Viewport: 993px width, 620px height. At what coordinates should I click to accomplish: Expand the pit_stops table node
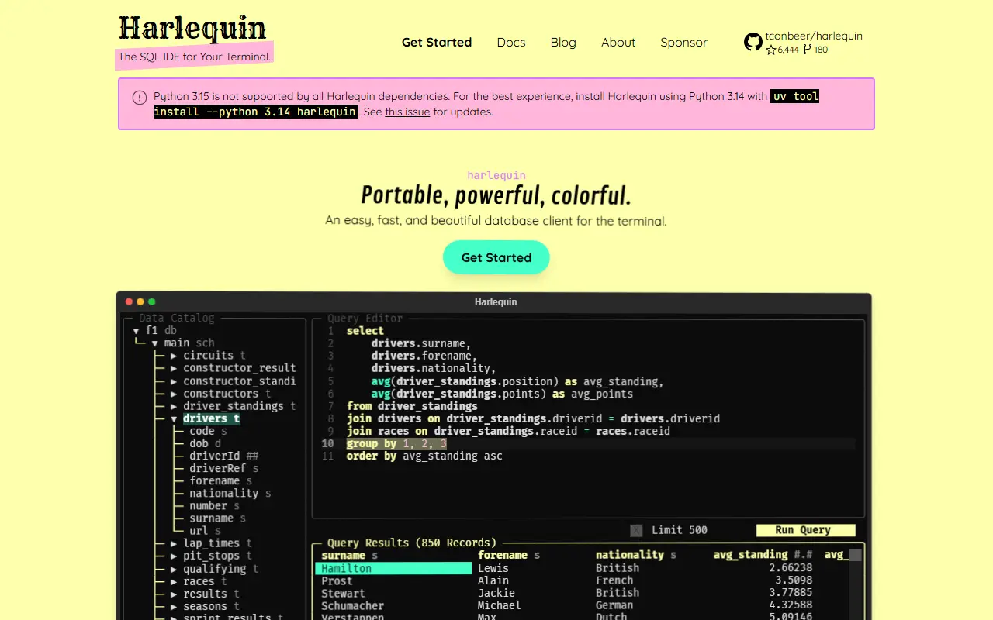click(174, 556)
